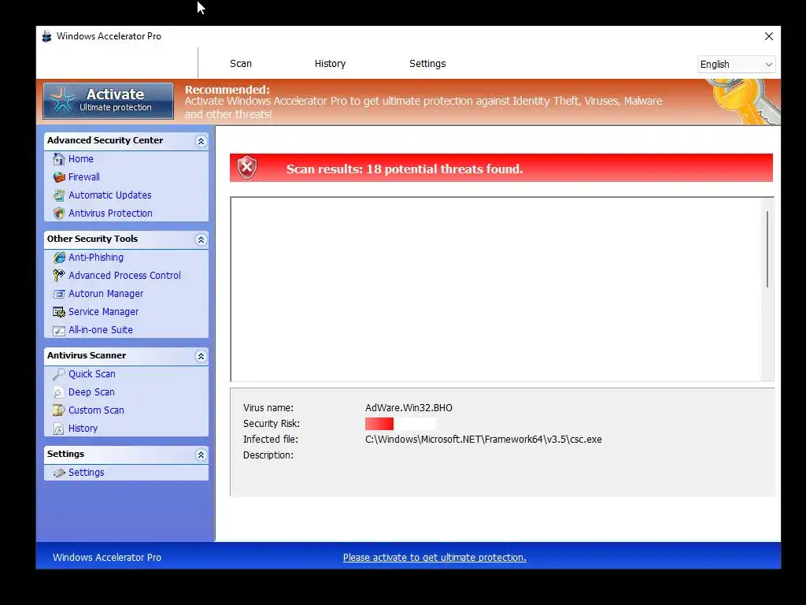Open the History tab at top
The width and height of the screenshot is (806, 605).
(330, 64)
